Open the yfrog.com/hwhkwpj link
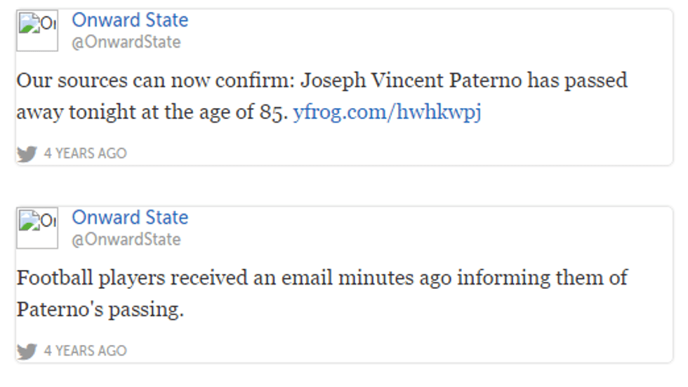 click(387, 112)
